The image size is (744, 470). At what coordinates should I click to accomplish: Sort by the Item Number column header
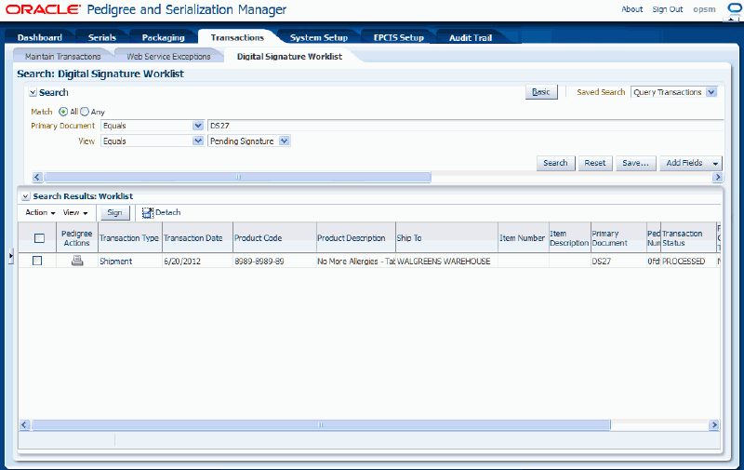(x=522, y=238)
